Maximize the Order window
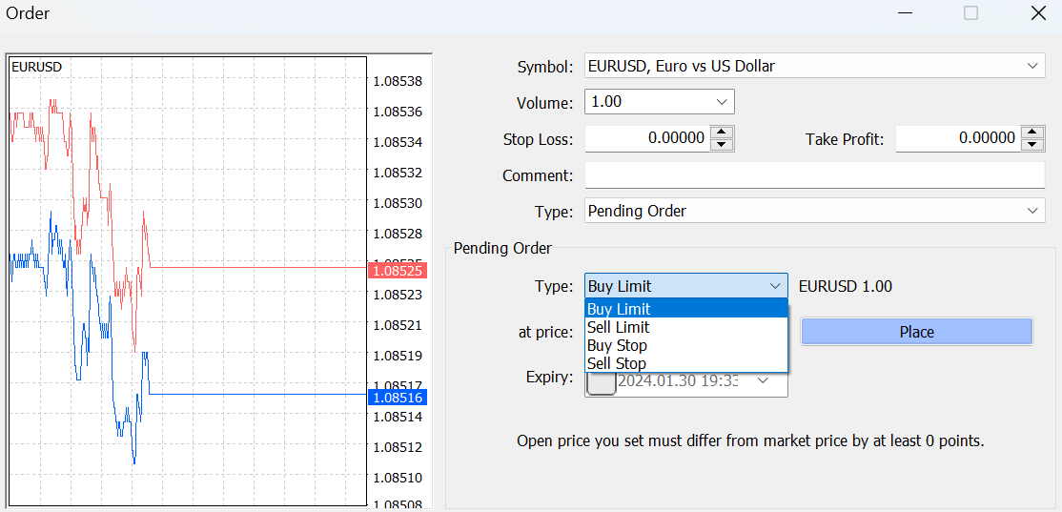1062x512 pixels. click(970, 12)
